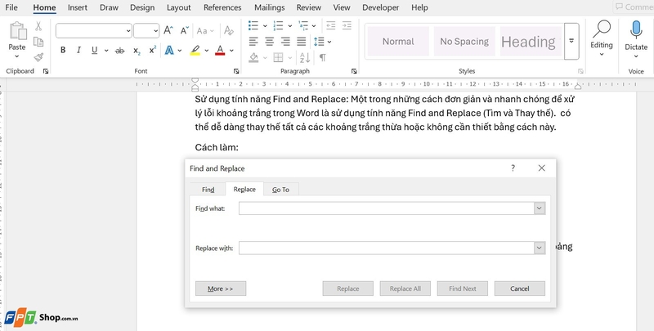Viewport: 654px width, 331px height.
Task: Click the Cut scissors icon
Action: click(38, 27)
